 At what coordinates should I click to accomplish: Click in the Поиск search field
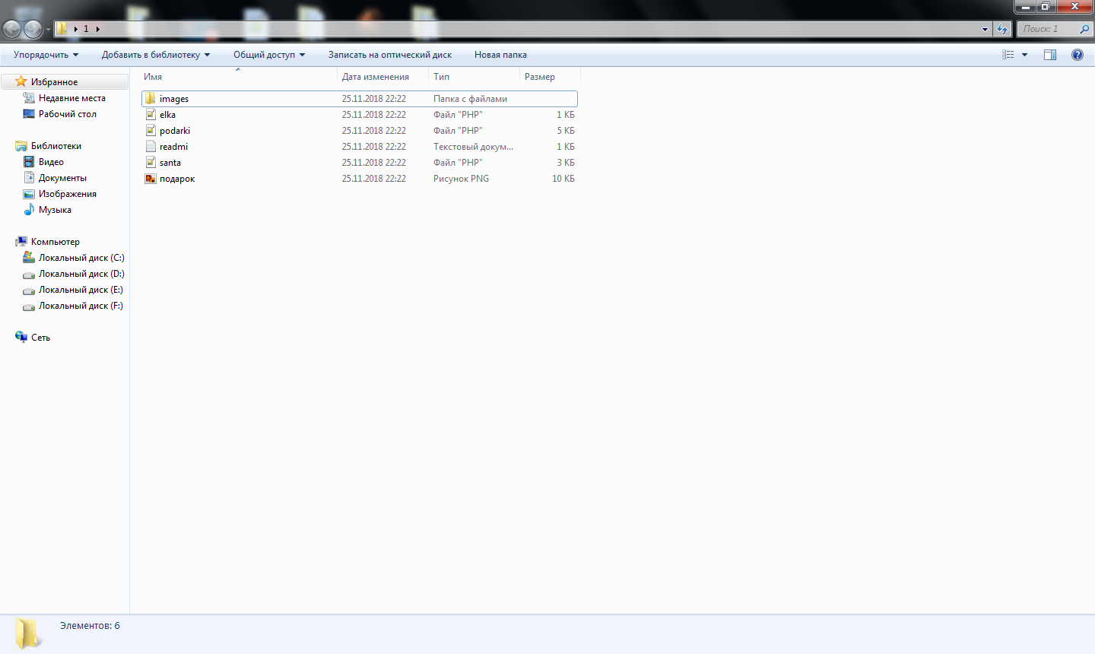(1048, 29)
